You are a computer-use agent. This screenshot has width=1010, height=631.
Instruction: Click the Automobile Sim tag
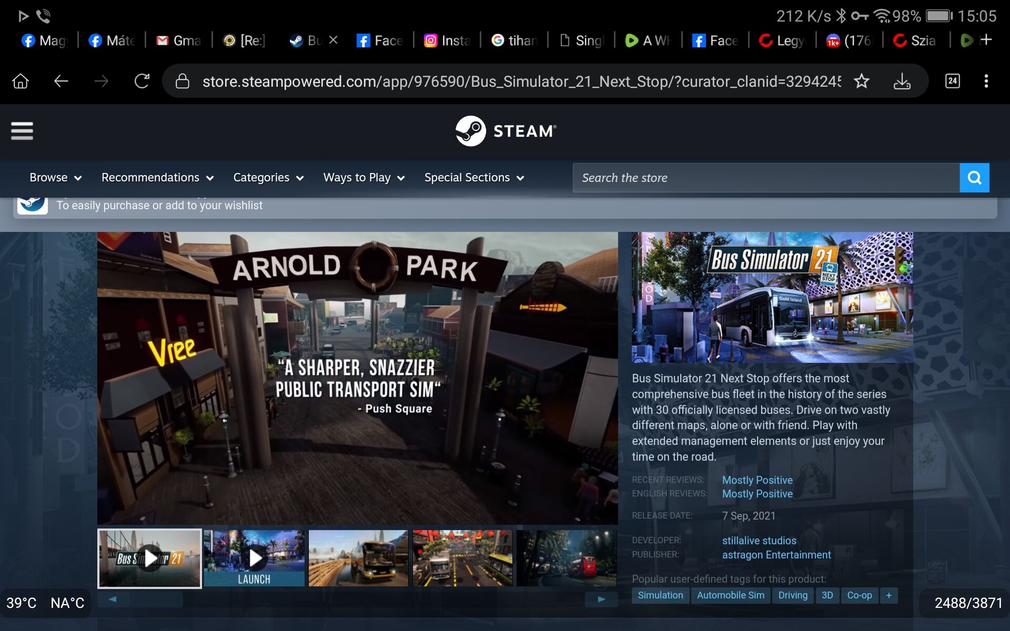[x=730, y=595]
